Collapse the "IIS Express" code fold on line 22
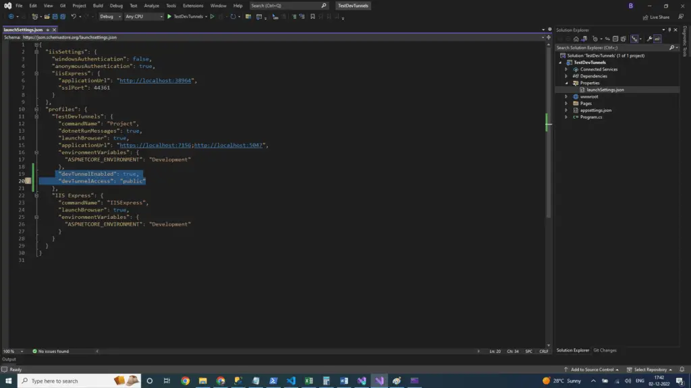 (36, 195)
